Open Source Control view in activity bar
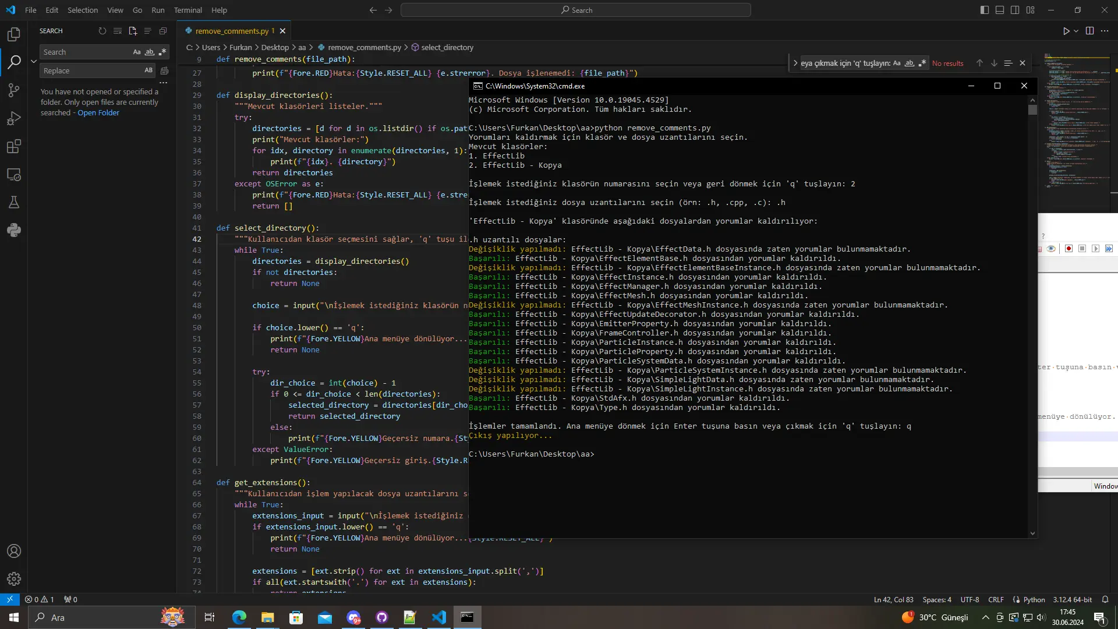This screenshot has width=1118, height=629. 14,90
